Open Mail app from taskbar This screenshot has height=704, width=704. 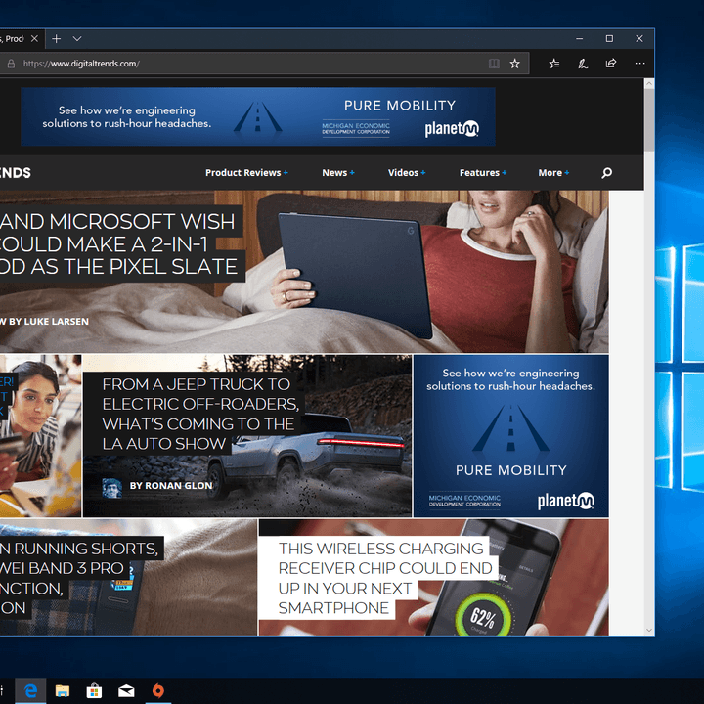click(126, 690)
